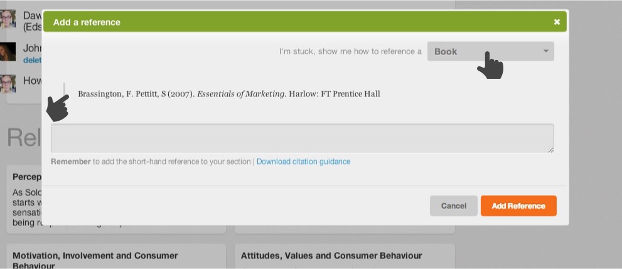Select the bottom avatar beside How

tap(8, 84)
